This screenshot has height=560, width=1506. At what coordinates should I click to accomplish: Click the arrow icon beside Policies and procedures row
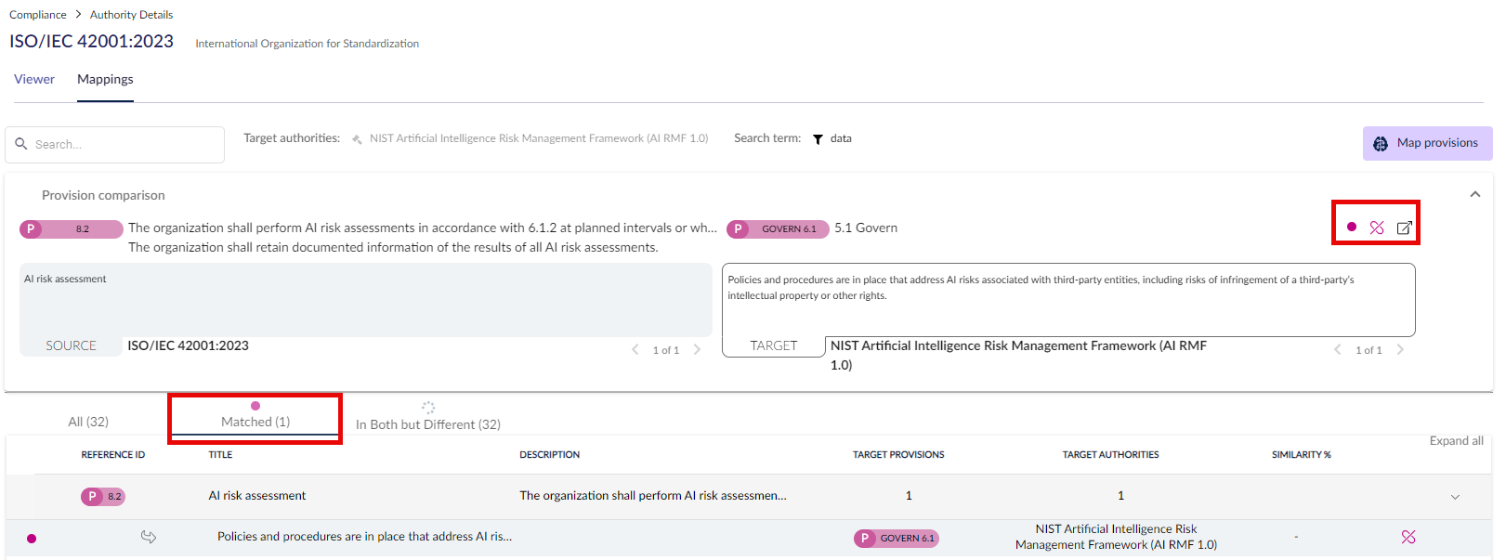click(149, 537)
